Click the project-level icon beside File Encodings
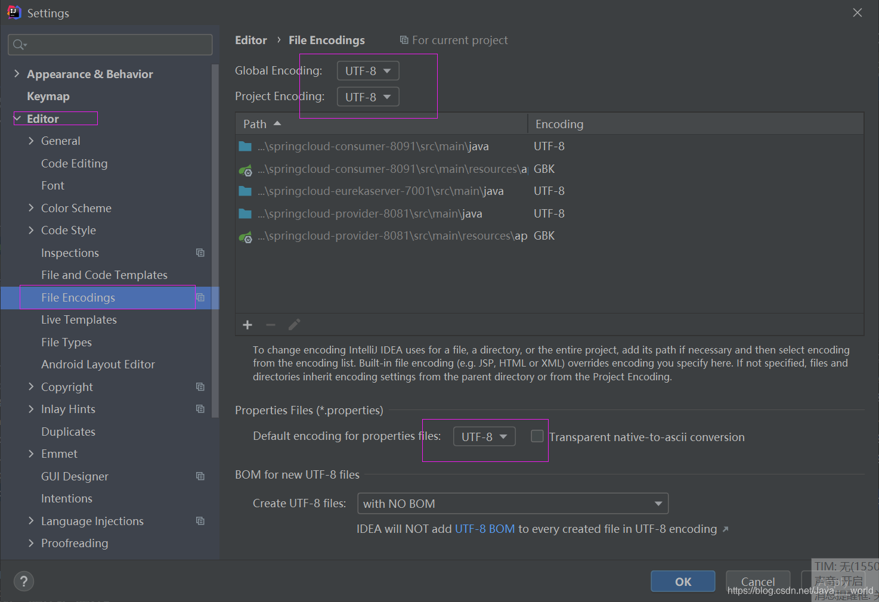The width and height of the screenshot is (879, 602). pos(200,297)
